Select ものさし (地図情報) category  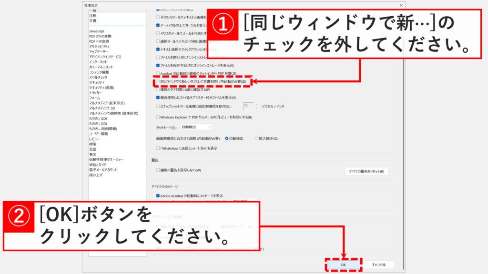103,128
